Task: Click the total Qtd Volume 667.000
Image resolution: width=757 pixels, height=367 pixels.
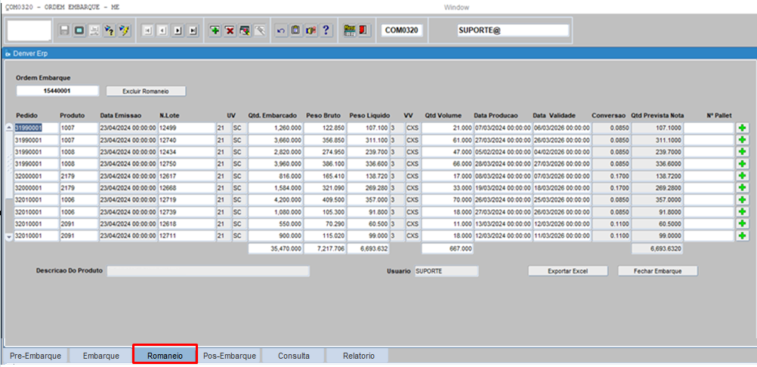Action: [447, 249]
